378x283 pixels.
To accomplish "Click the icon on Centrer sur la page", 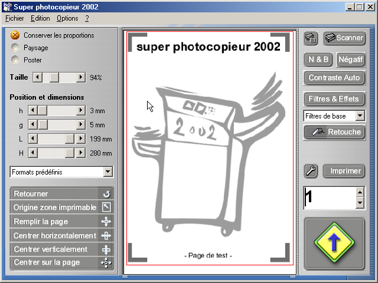I will 106,262.
